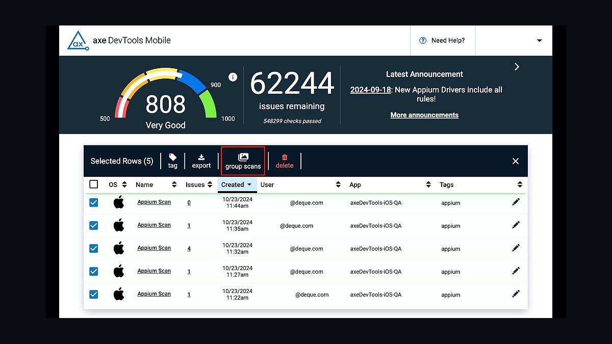Click the axe DevTools Mobile logo
Image resolution: width=612 pixels, height=344 pixels.
click(x=119, y=40)
